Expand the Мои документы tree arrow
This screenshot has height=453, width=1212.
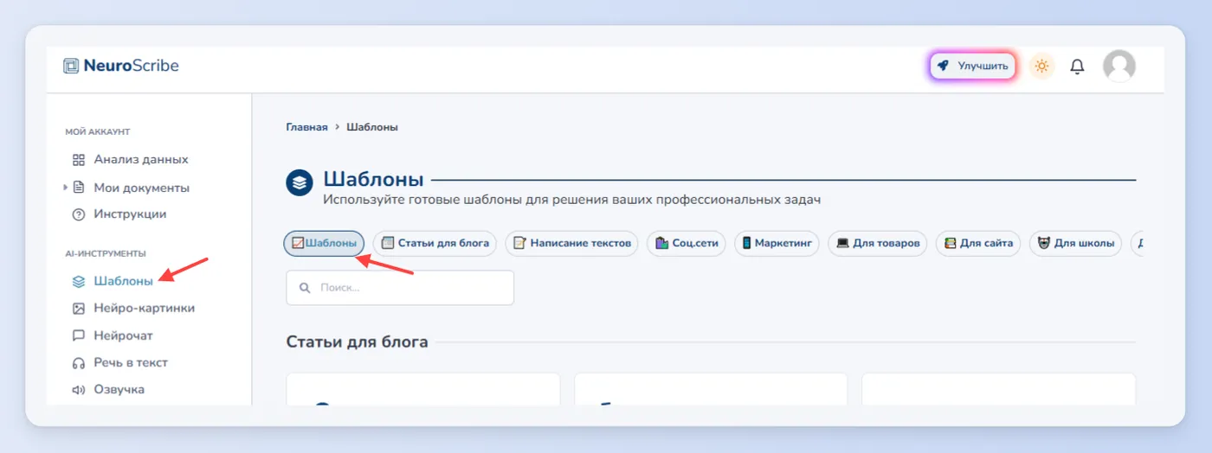click(x=65, y=187)
